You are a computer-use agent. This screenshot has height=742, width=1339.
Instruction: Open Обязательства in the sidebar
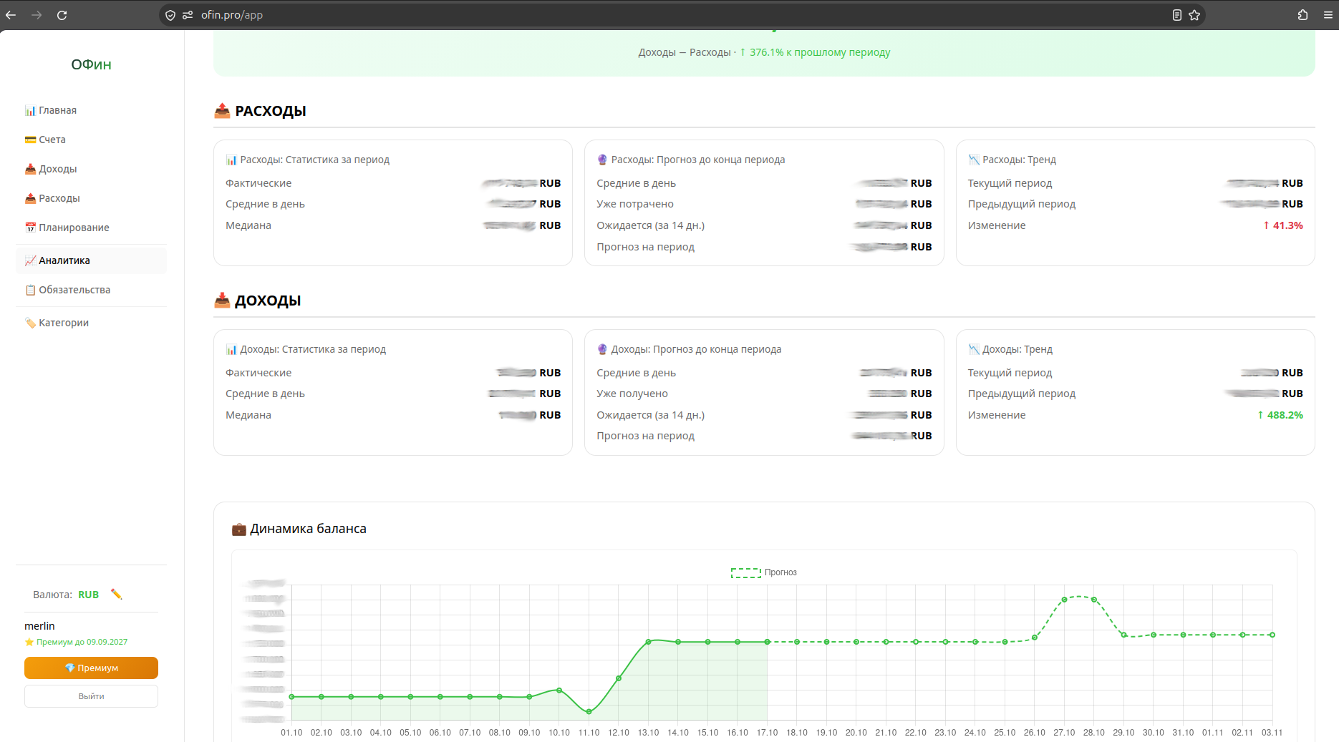(91, 290)
